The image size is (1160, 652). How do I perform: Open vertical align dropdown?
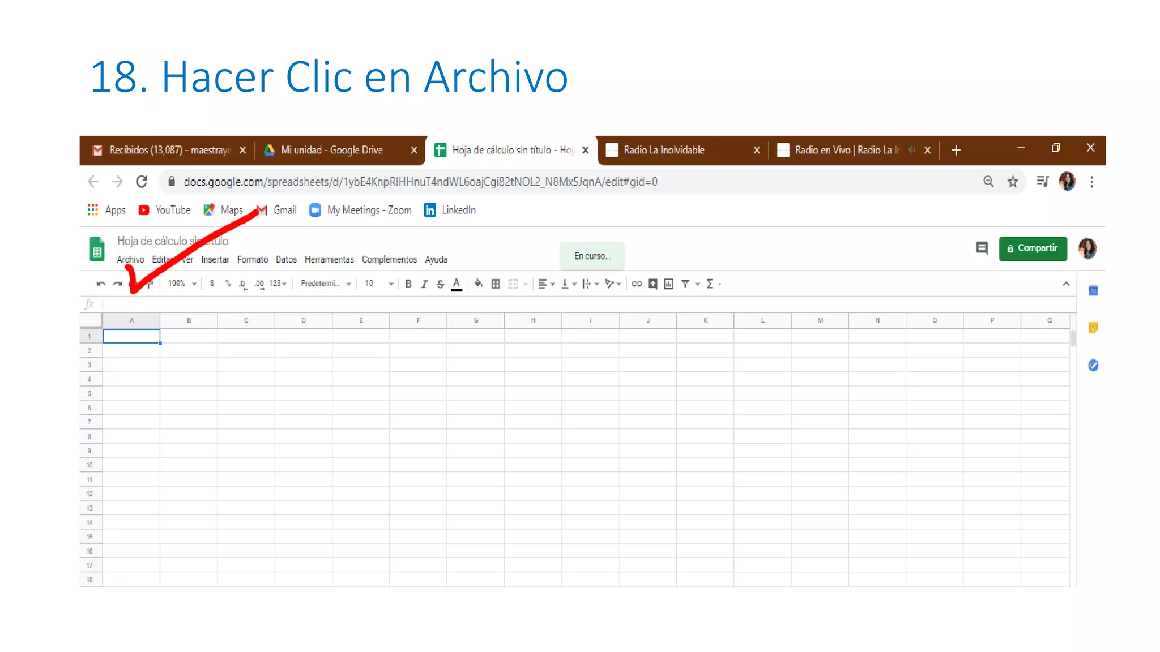[569, 284]
